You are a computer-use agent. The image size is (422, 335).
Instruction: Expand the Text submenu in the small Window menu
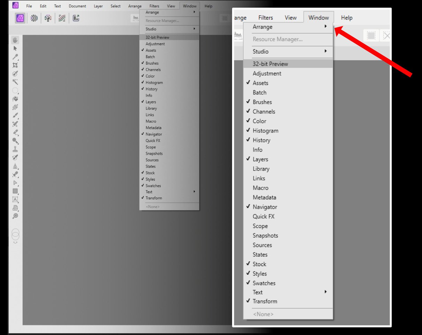(169, 192)
